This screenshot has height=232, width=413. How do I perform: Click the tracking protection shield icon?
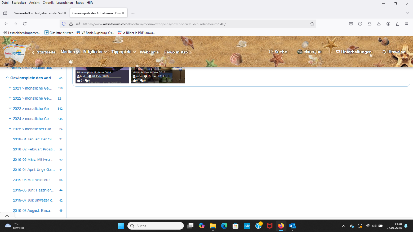pos(64,24)
